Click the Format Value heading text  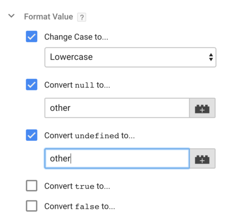coord(48,17)
